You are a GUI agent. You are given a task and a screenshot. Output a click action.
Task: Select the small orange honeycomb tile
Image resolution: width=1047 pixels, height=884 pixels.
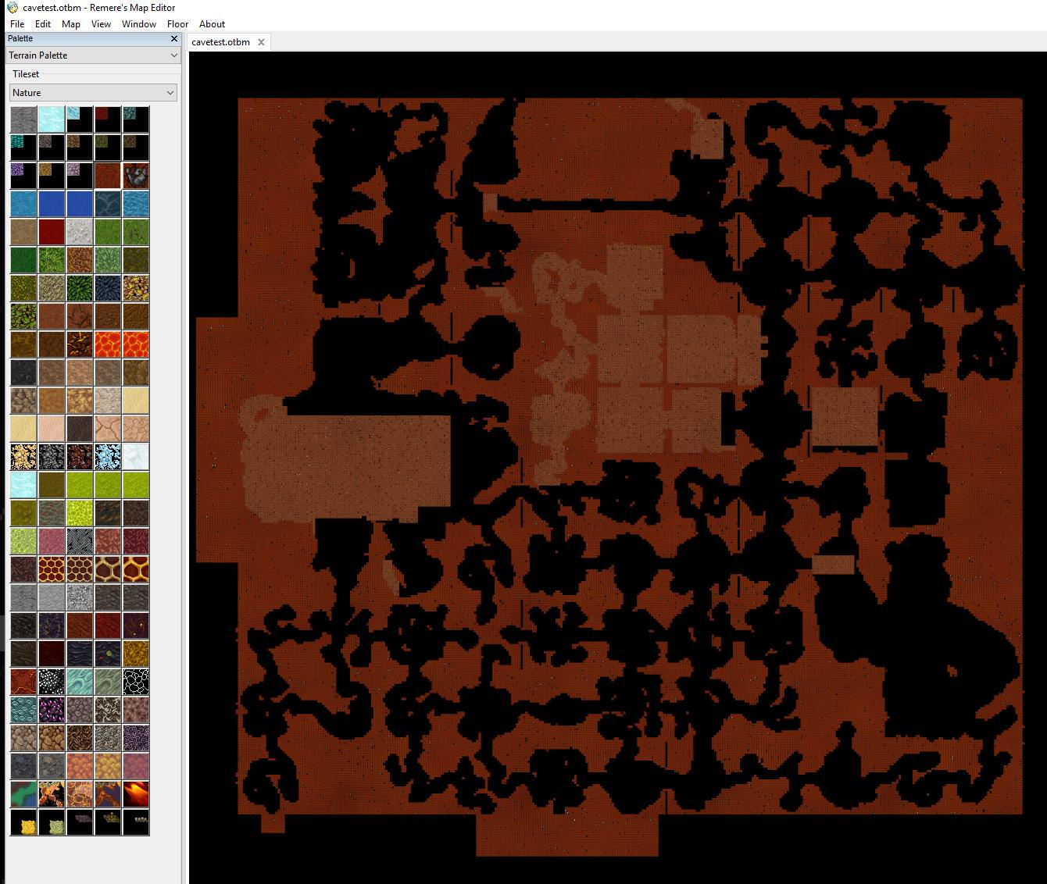pos(52,569)
